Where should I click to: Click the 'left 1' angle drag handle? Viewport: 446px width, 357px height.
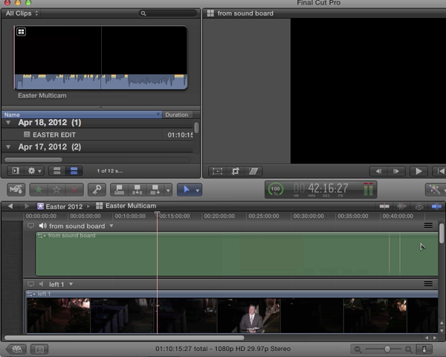tap(428, 284)
